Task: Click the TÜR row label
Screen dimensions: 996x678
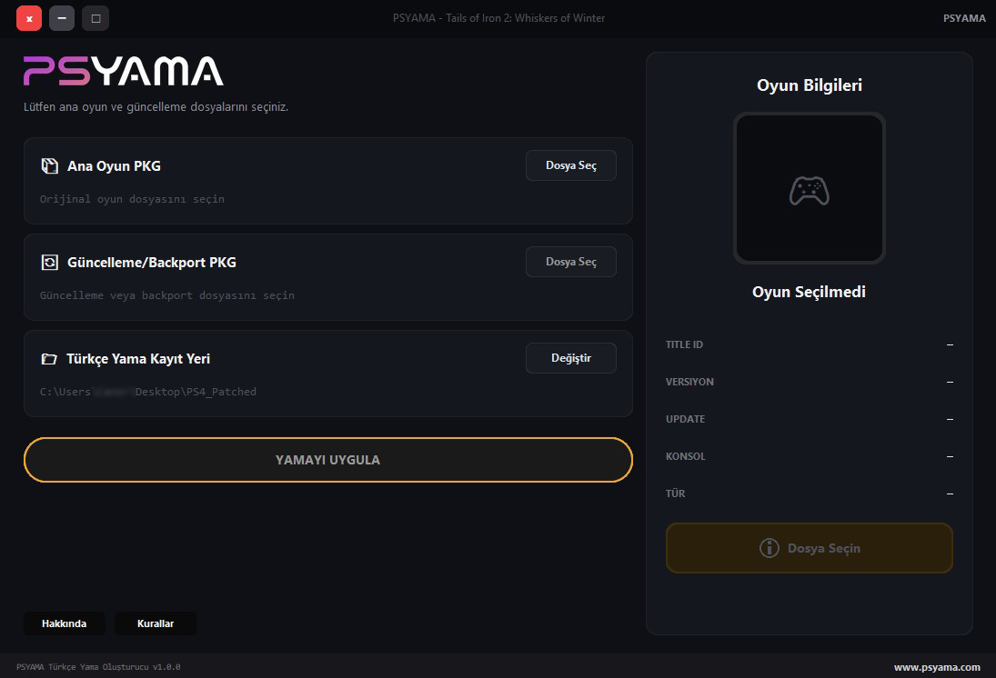Action: click(675, 494)
